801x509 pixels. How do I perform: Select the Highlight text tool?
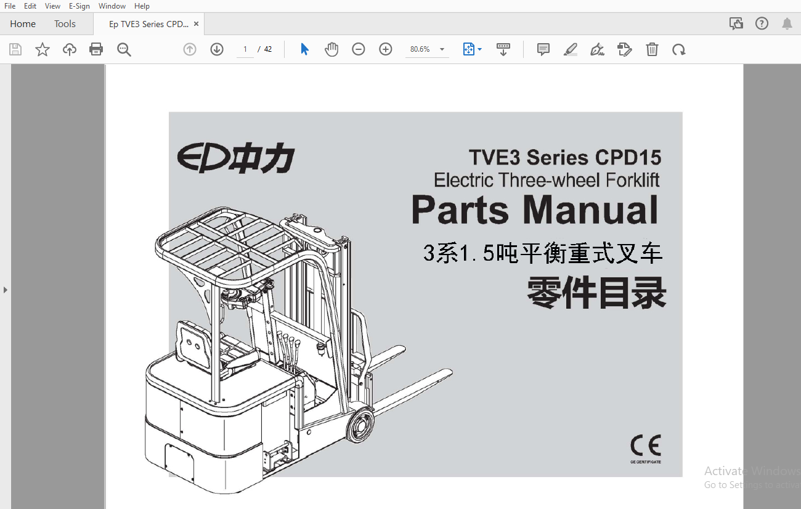tap(571, 49)
